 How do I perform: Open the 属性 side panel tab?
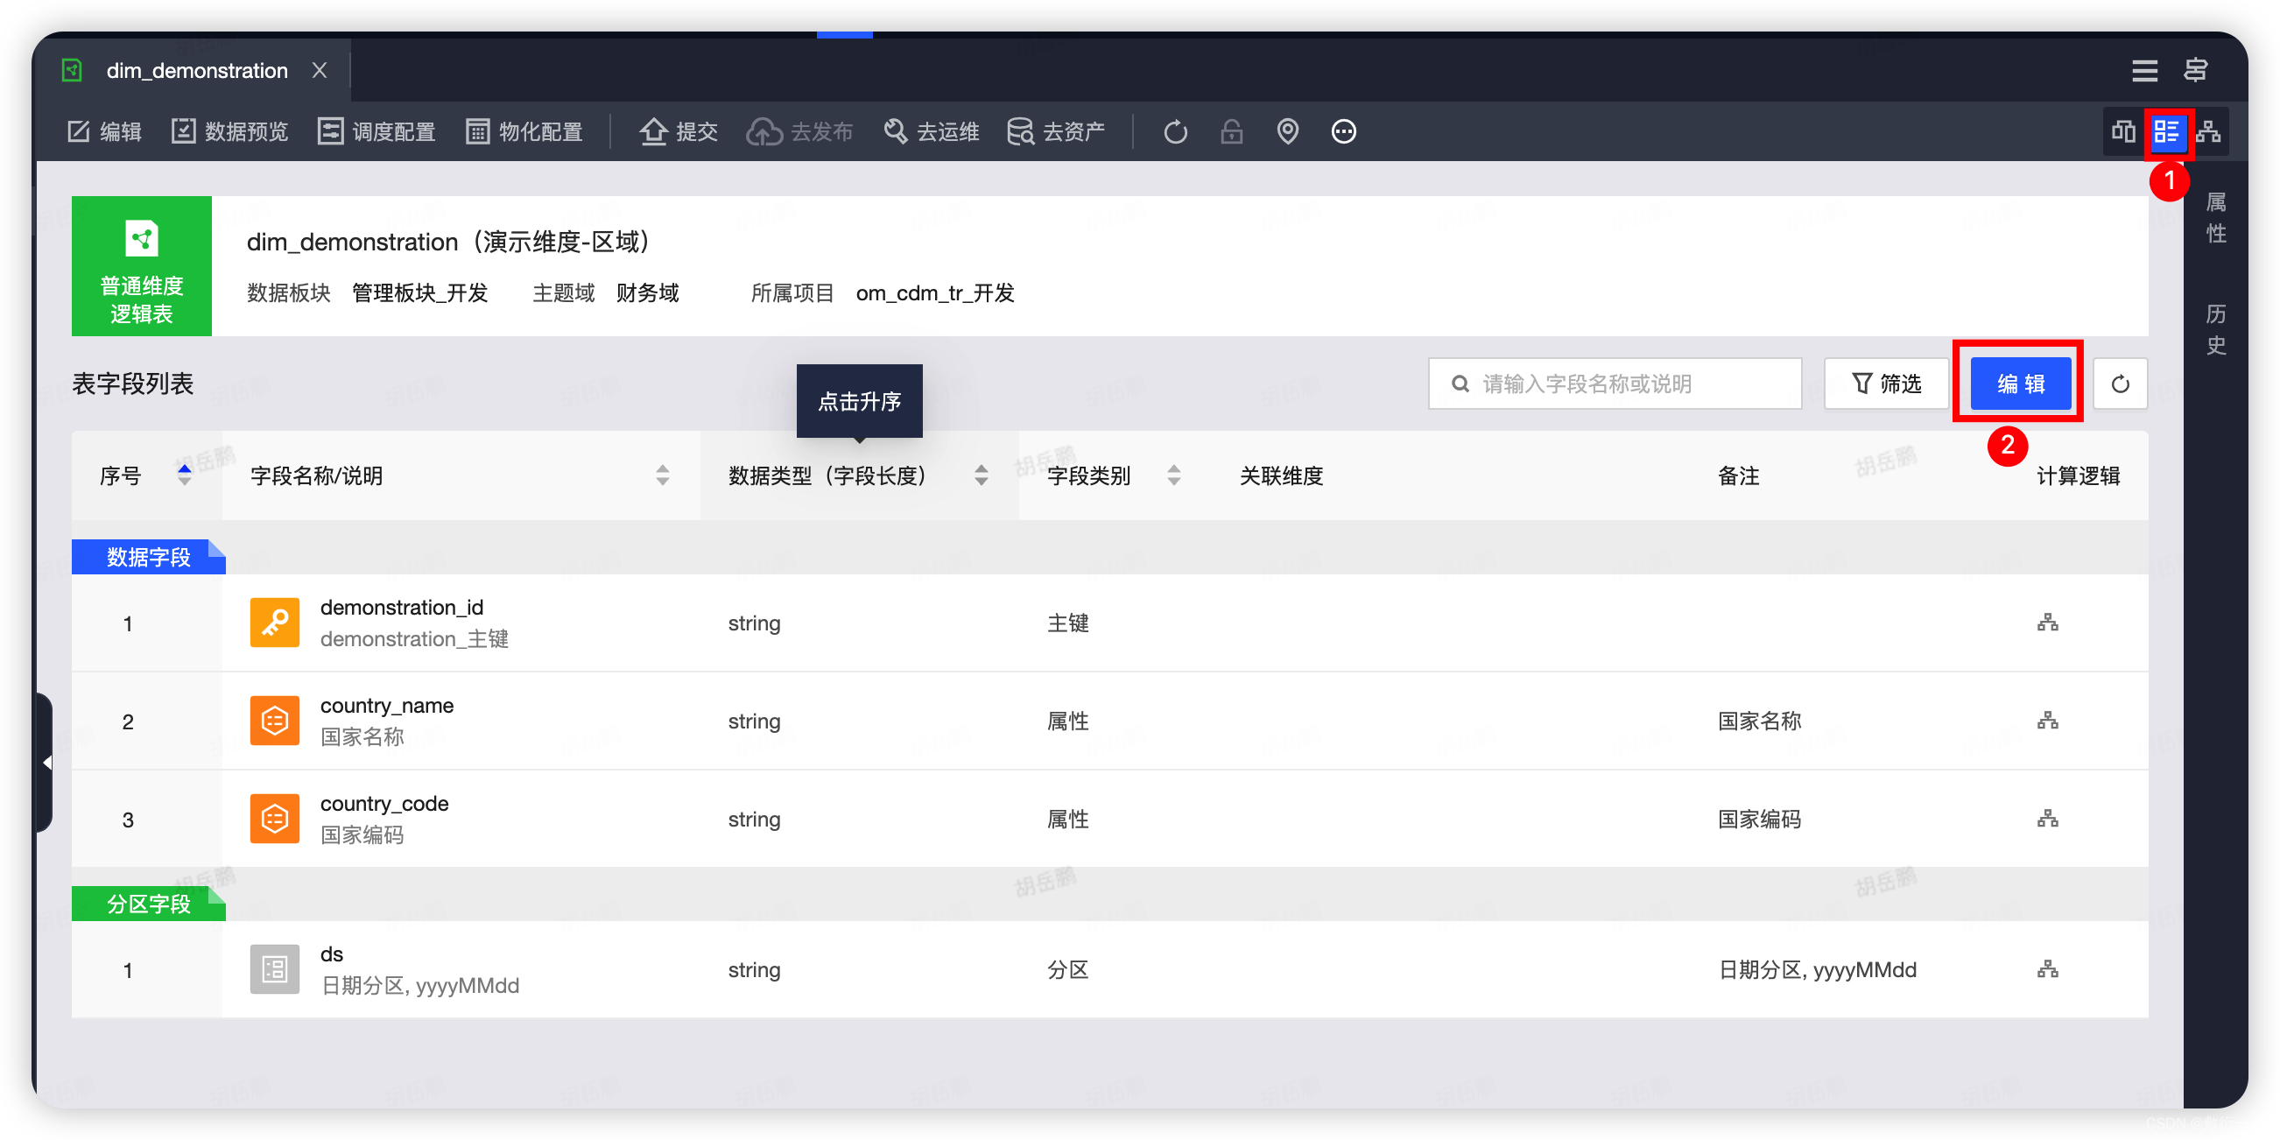tap(2214, 218)
